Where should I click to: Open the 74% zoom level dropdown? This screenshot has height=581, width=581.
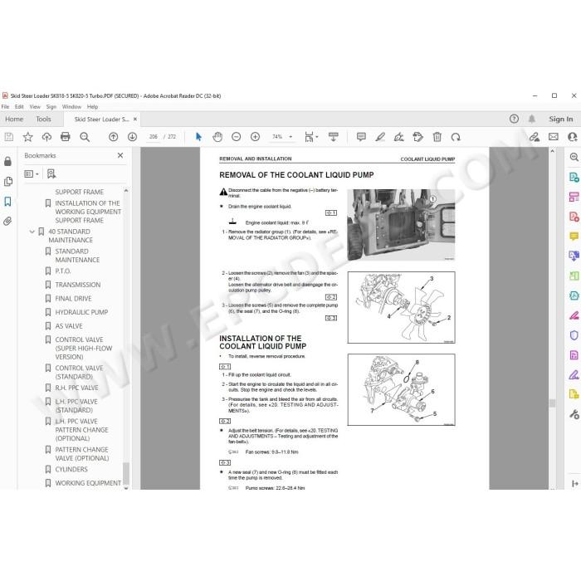click(290, 137)
